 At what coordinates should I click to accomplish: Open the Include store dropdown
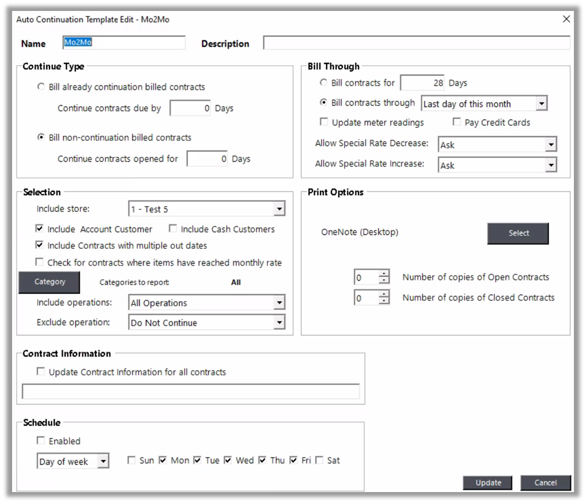click(279, 209)
